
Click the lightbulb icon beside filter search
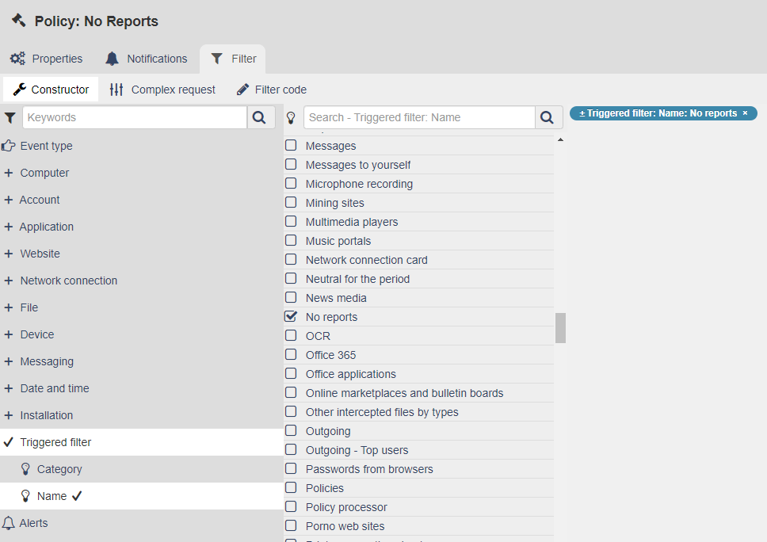click(x=291, y=118)
